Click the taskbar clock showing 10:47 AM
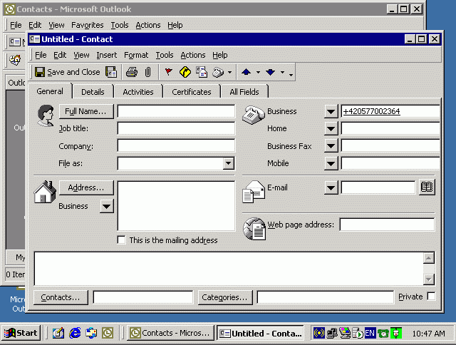 (428, 334)
